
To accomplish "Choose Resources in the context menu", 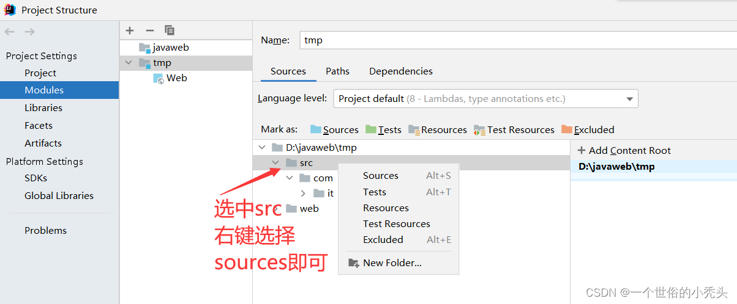I will coord(398,208).
